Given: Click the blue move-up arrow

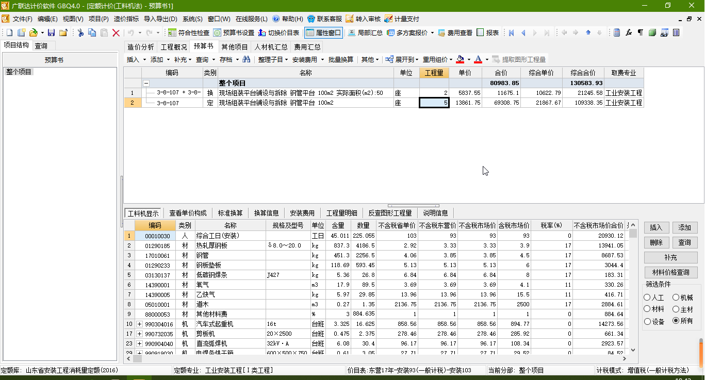Looking at the screenshot, I should (x=588, y=32).
